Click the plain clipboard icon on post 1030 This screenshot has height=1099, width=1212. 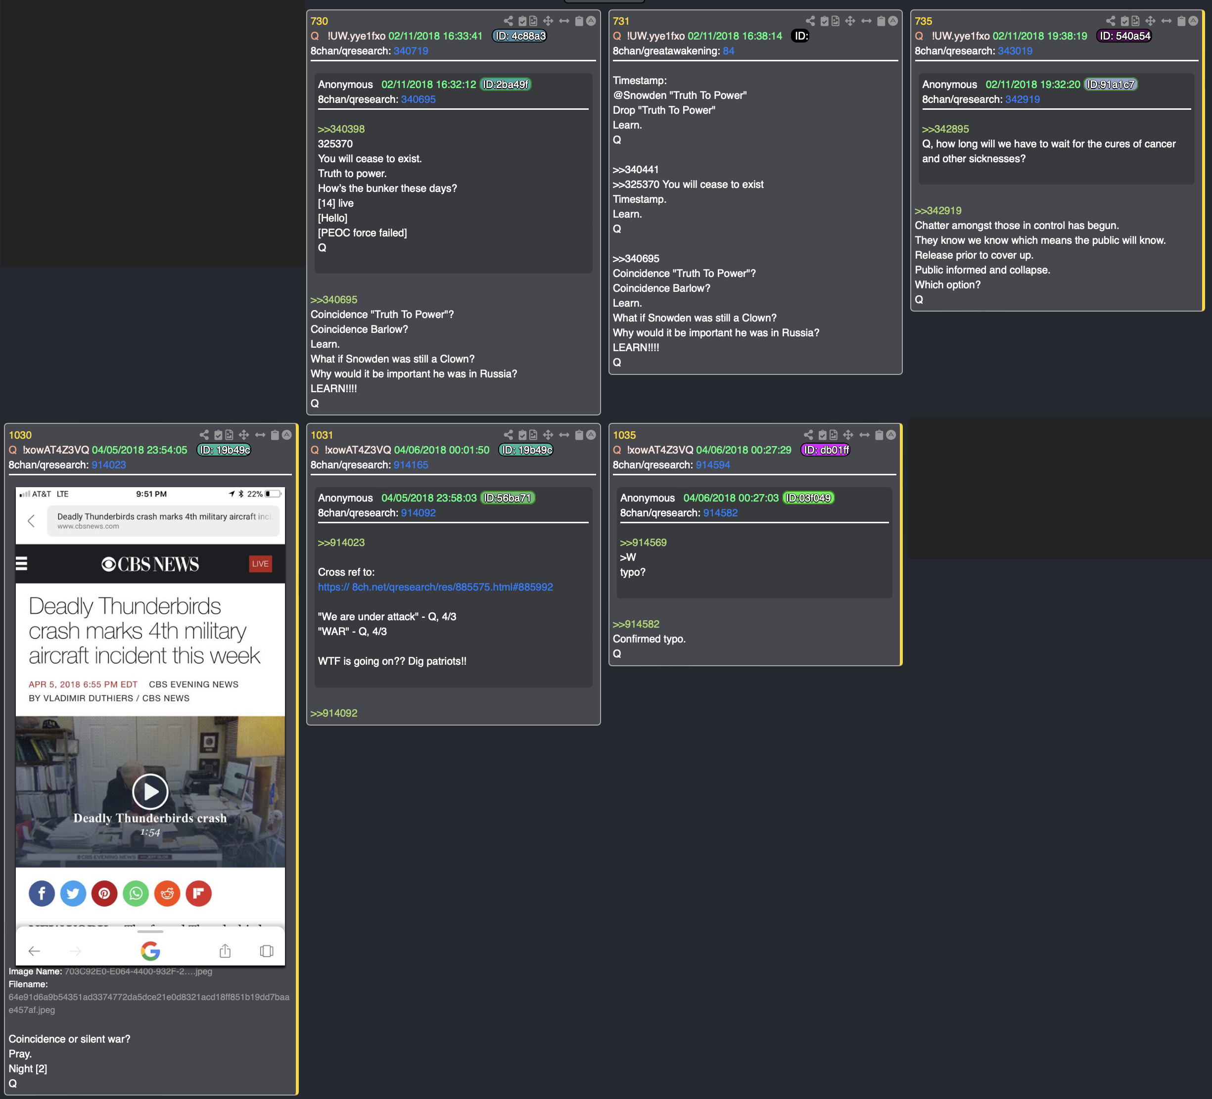(x=275, y=435)
